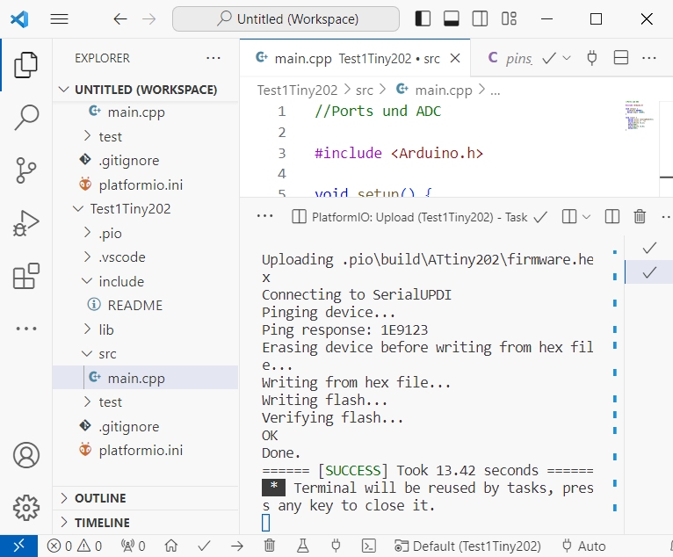
Task: Open split terminal dropdown arrow
Action: 586,216
